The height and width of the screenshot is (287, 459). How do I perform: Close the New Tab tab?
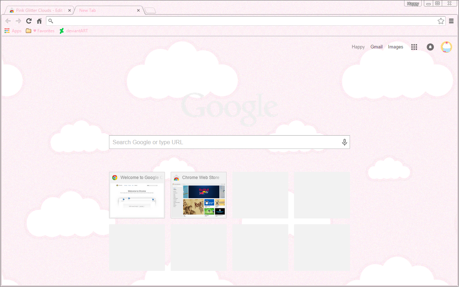point(138,10)
